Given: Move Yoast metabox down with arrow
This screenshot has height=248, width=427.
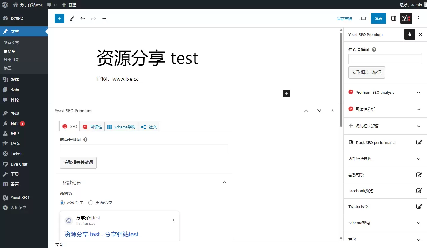Looking at the screenshot, I should (319, 111).
